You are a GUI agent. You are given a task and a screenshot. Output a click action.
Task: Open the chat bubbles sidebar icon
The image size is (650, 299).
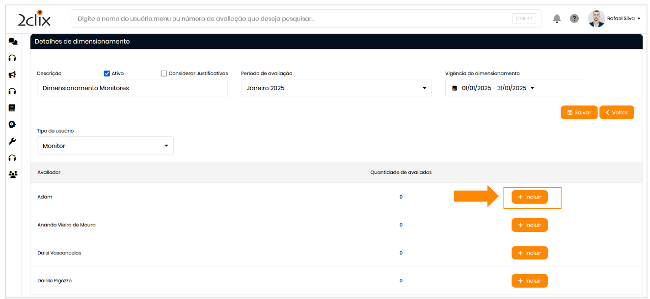[13, 42]
